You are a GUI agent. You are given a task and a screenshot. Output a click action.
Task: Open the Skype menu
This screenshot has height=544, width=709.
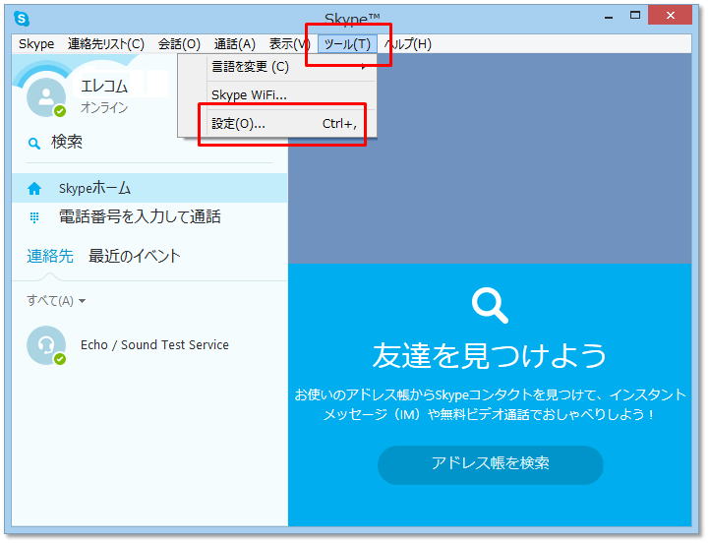coord(36,44)
